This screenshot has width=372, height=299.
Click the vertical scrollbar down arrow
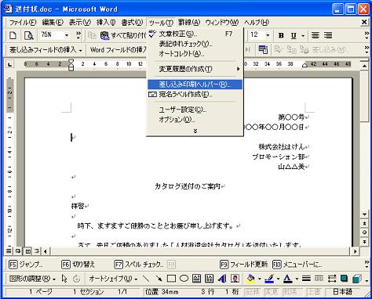[x=364, y=214]
